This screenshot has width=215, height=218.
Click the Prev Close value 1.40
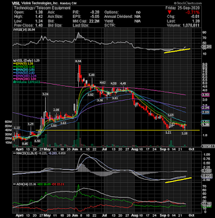point(39,26)
